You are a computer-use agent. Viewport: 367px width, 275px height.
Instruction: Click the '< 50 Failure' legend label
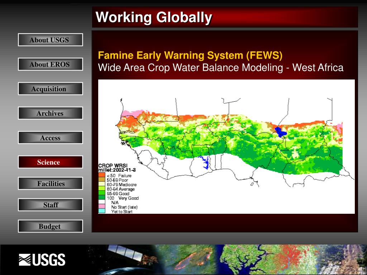(119, 175)
